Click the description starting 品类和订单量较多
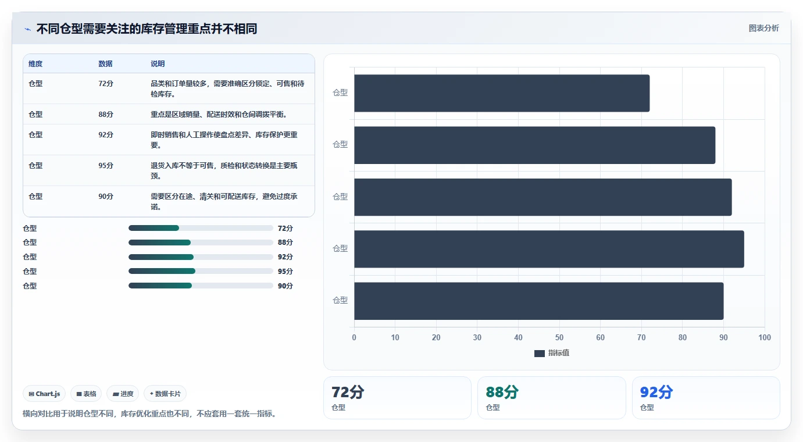The image size is (803, 442). [227, 89]
